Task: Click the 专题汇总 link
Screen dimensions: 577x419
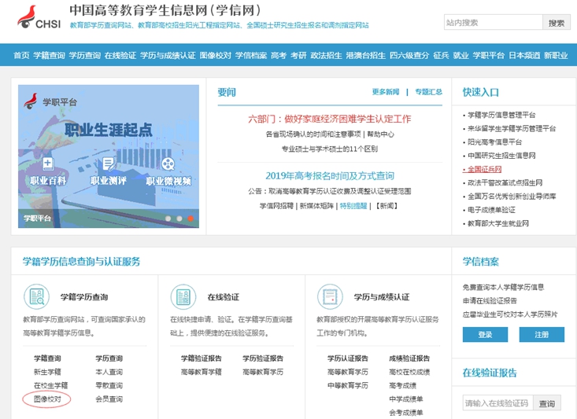Action: (x=429, y=92)
